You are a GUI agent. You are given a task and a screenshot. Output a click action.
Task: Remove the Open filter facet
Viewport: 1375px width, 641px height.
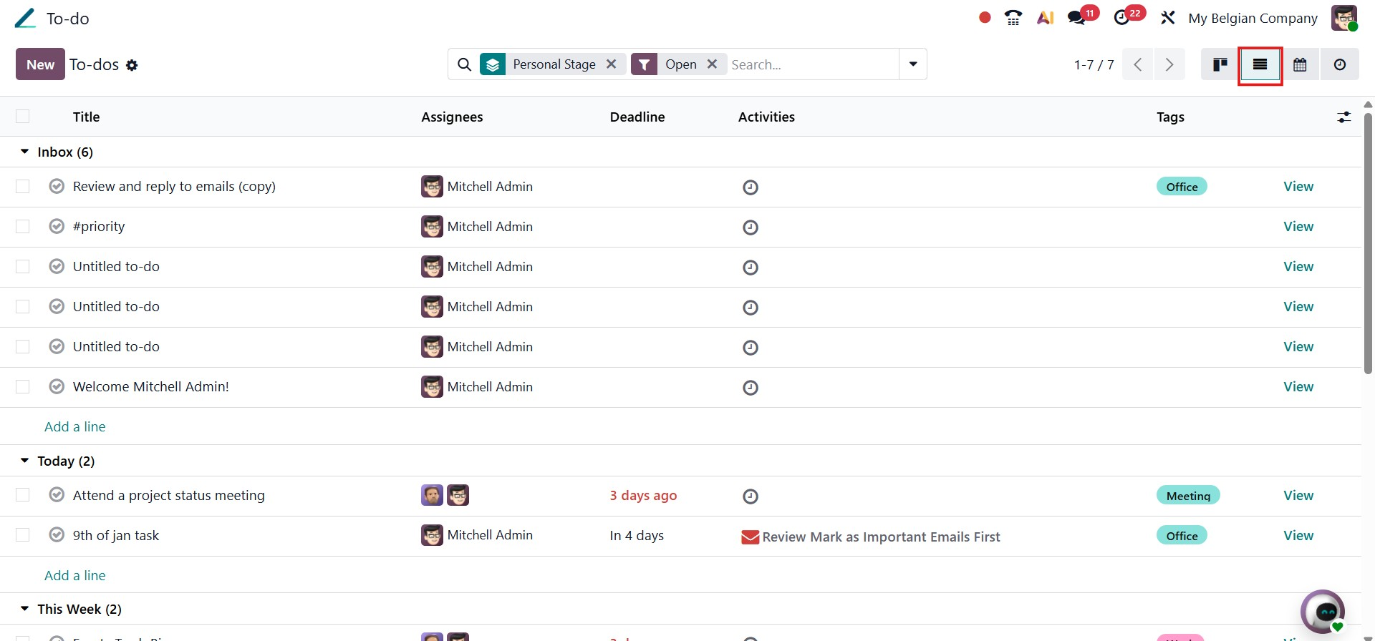click(712, 64)
